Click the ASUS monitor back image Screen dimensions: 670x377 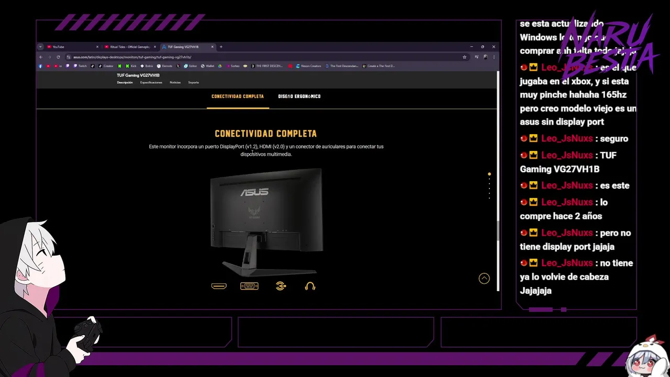266,221
